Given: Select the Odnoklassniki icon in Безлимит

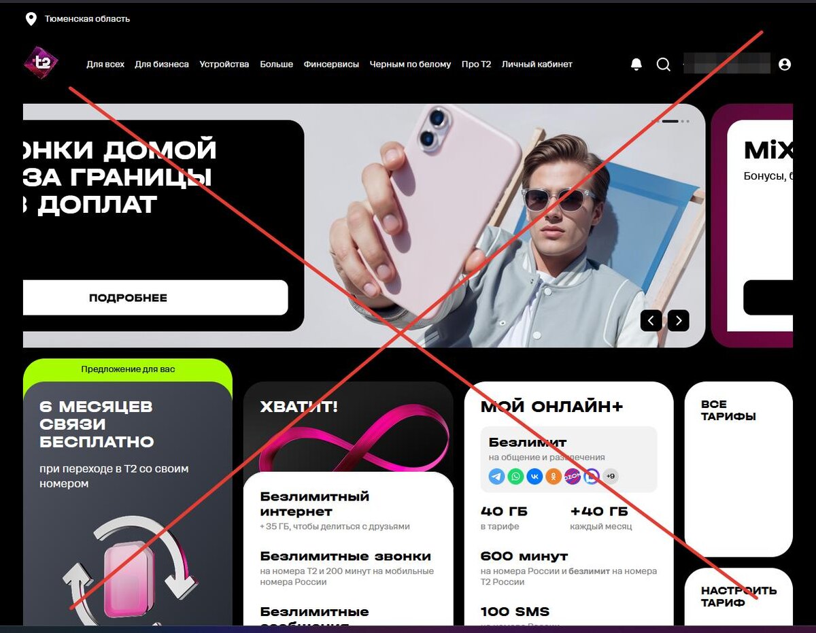Looking at the screenshot, I should pyautogui.click(x=554, y=477).
